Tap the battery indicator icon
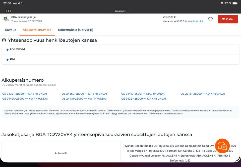The height and width of the screenshot is (167, 241). point(235,3)
